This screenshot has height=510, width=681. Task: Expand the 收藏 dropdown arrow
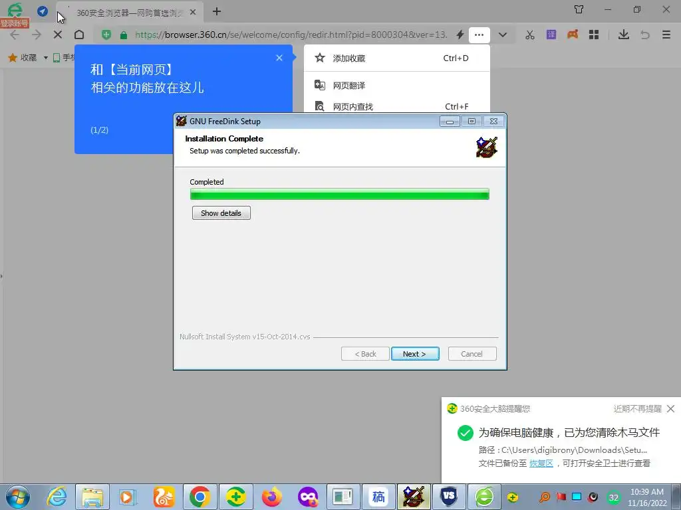(46, 58)
